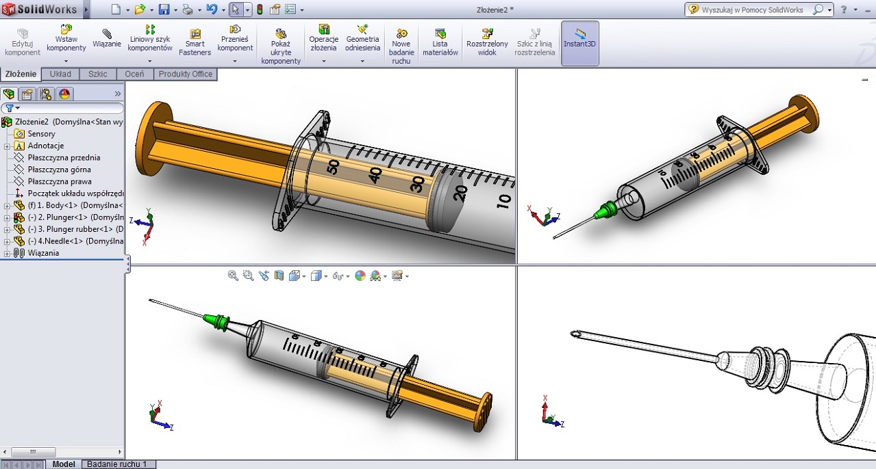Image resolution: width=876 pixels, height=469 pixels.
Task: Expand the 2. Plunger<1> component node
Action: tap(7, 217)
